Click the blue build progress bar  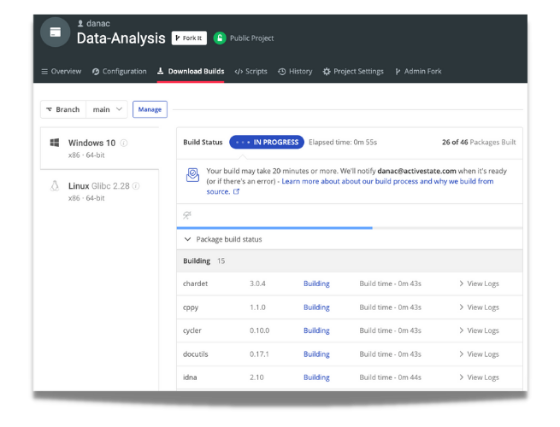click(x=274, y=227)
